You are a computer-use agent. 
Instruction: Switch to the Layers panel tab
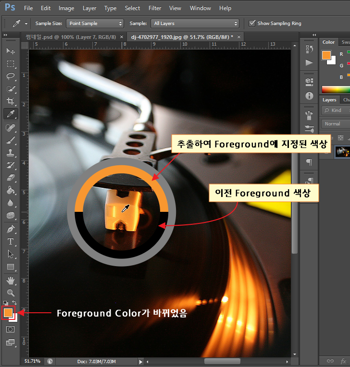[329, 100]
